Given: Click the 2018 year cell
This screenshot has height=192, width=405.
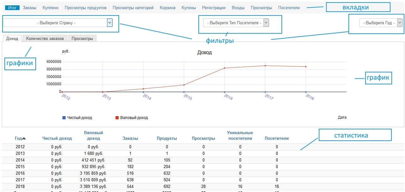Looking at the screenshot, I should 20,186.
